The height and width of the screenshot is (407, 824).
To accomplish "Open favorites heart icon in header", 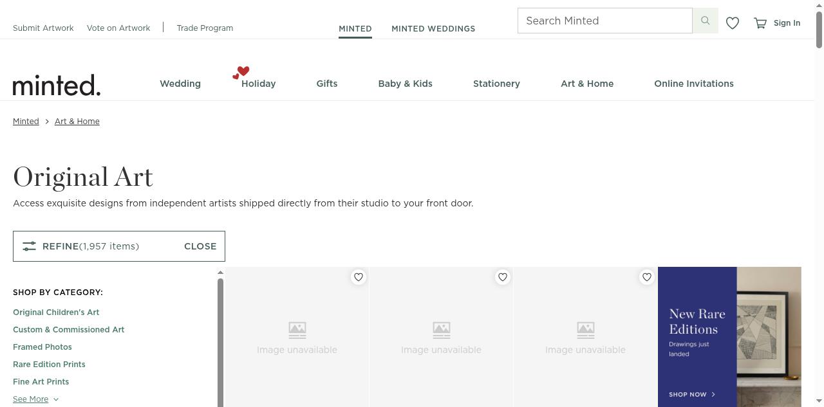I will (733, 23).
